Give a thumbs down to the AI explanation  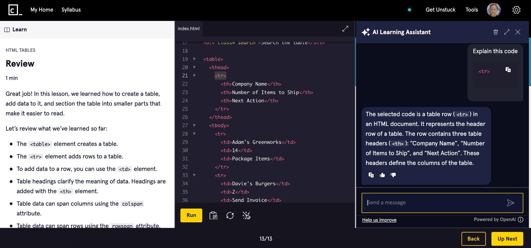coord(393,175)
